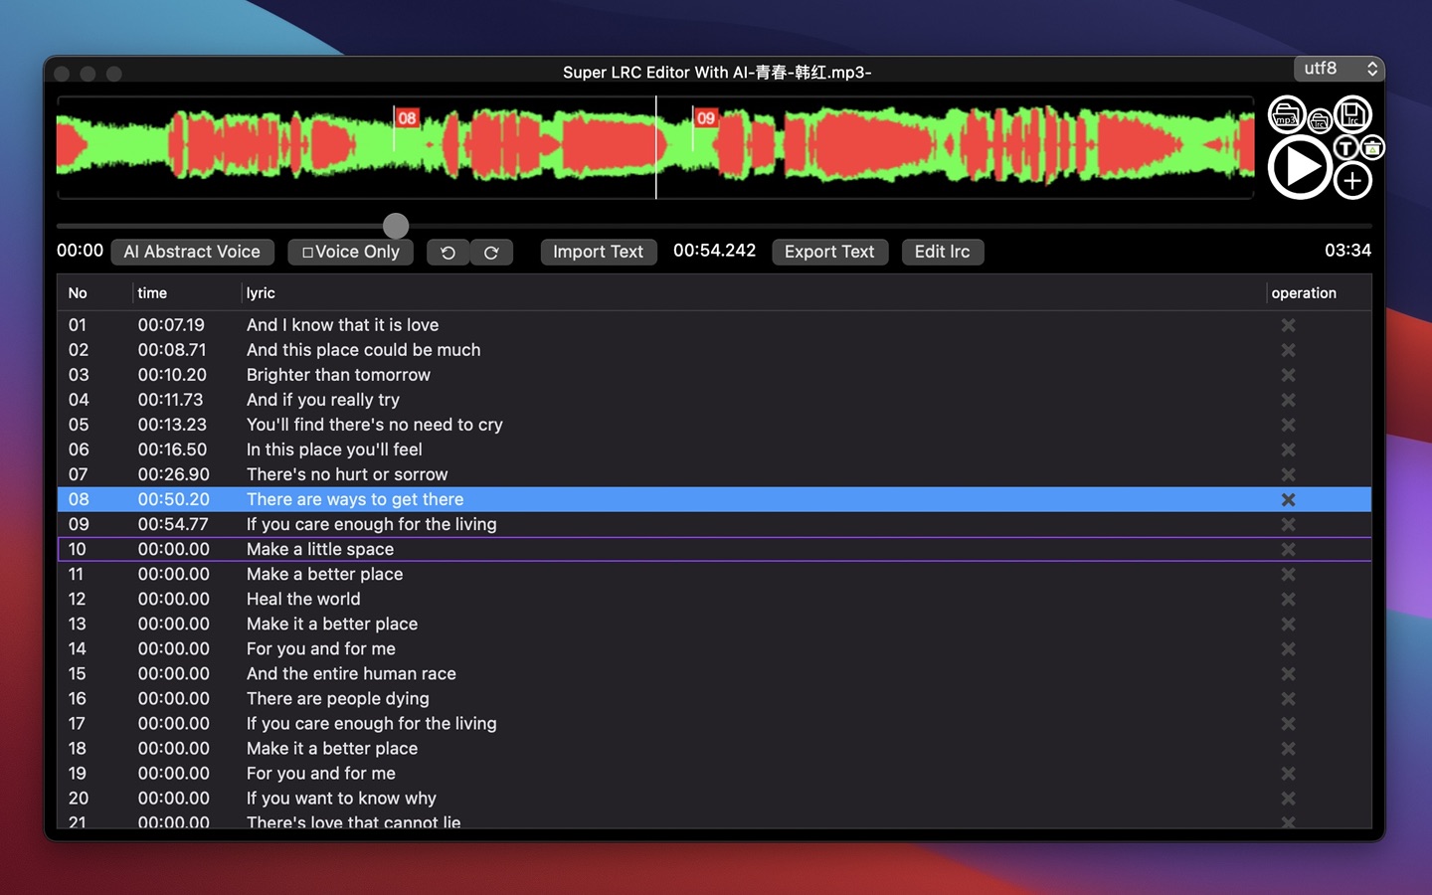Click the trash bin clear icon
The height and width of the screenshot is (895, 1432).
[x=1372, y=148]
